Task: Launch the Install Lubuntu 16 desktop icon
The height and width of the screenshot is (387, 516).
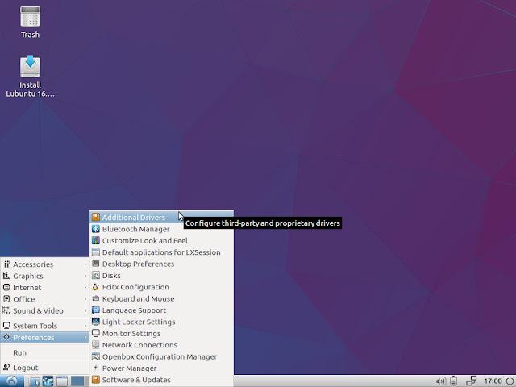Action: pos(30,77)
